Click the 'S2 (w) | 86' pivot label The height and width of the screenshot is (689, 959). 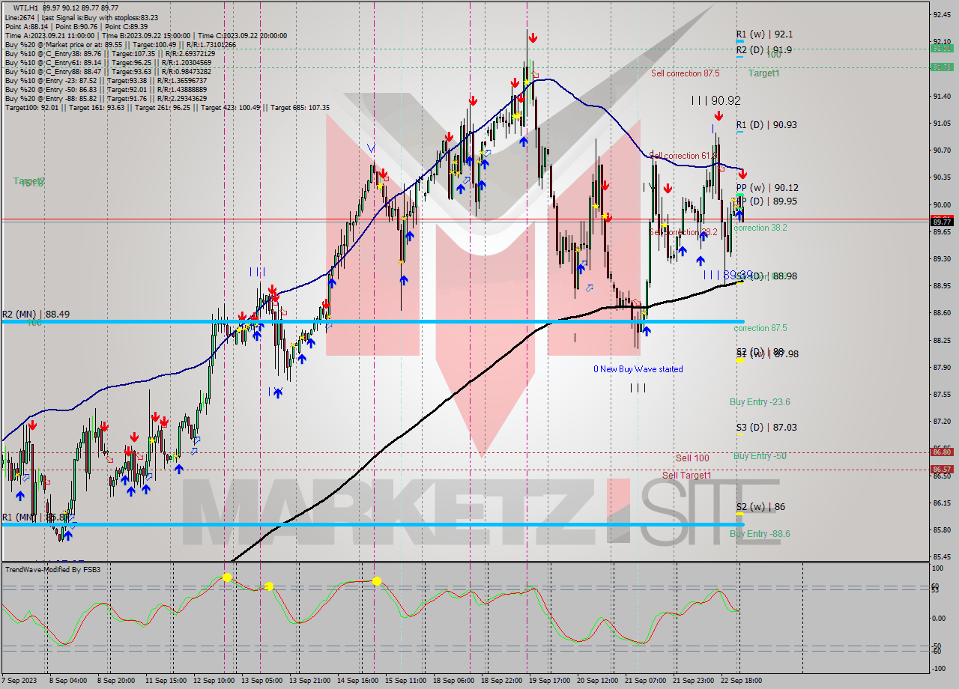point(760,507)
